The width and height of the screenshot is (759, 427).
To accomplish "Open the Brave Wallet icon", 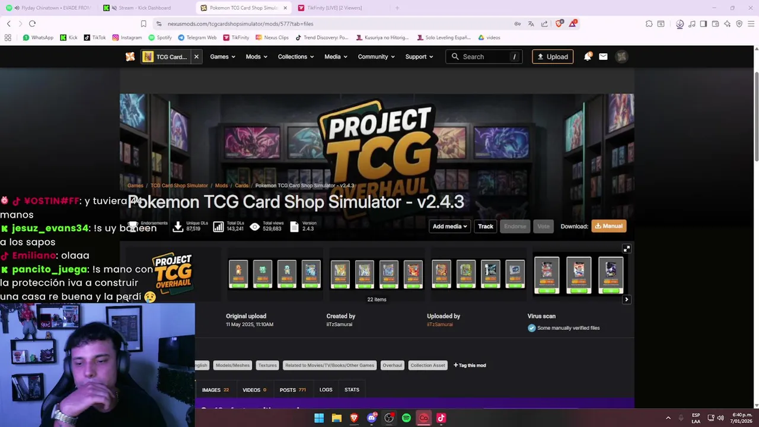I will click(715, 24).
